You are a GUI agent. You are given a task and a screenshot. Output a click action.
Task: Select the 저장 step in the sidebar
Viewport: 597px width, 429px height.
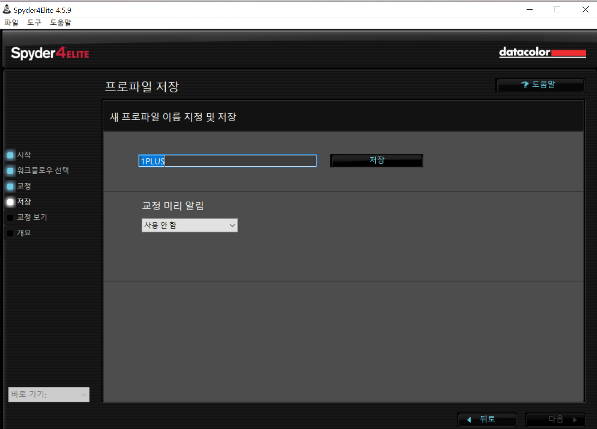pyautogui.click(x=24, y=202)
